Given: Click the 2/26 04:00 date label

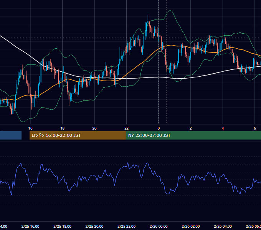Looking at the screenshot, I should tap(223, 226).
